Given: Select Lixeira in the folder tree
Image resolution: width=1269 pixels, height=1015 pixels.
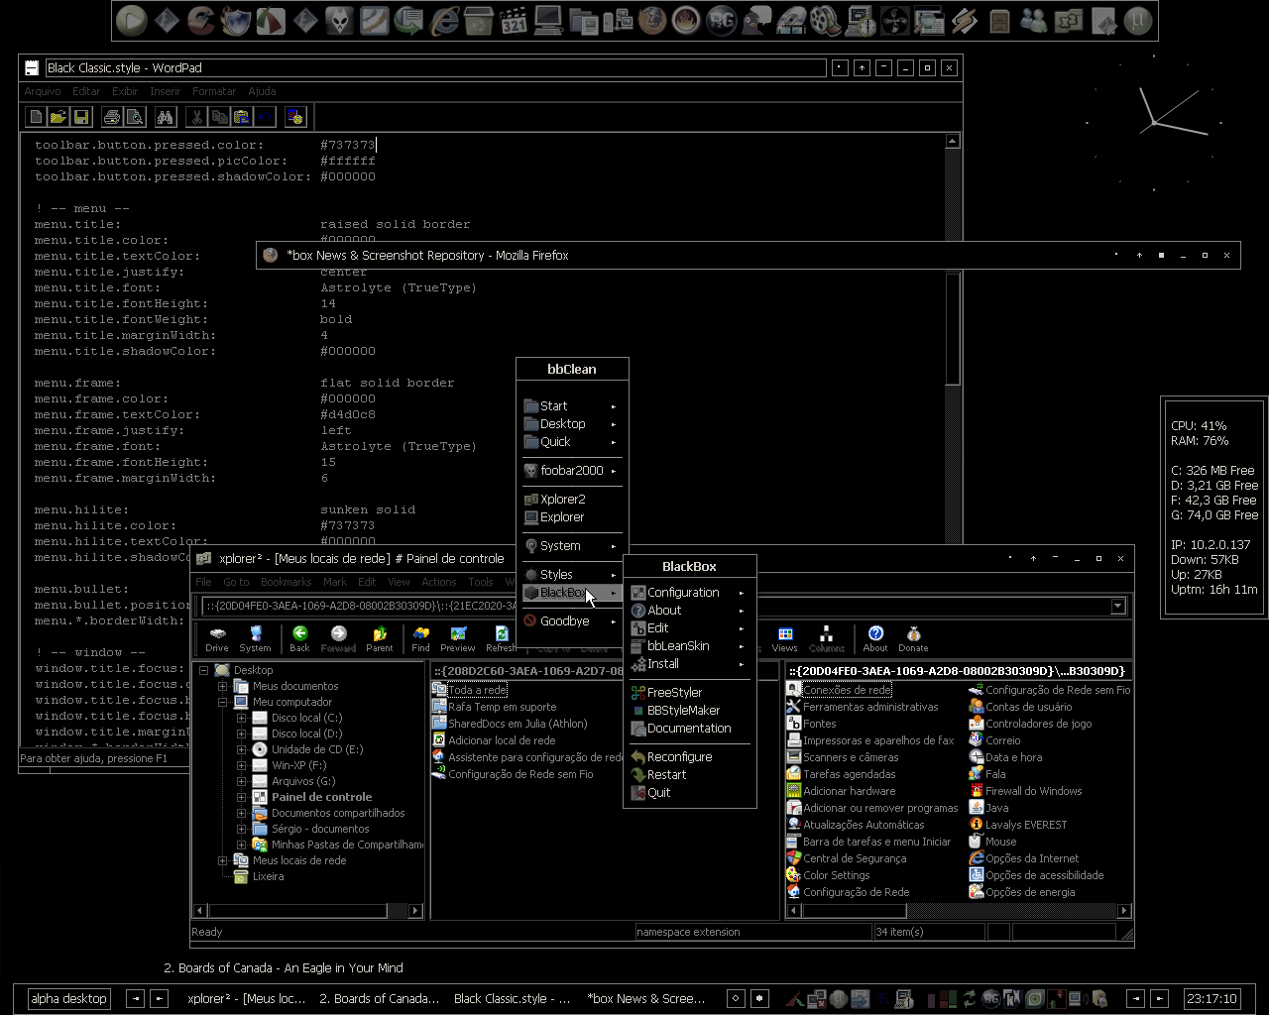Looking at the screenshot, I should (268, 876).
